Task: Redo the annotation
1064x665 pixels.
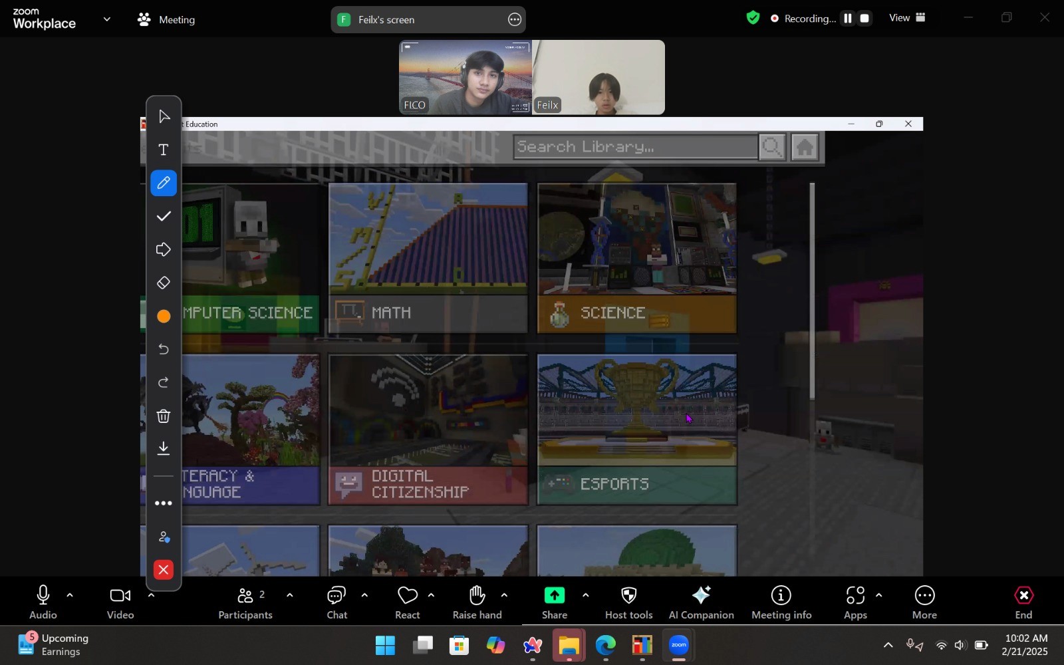Action: pyautogui.click(x=164, y=383)
